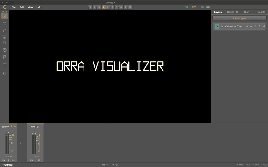Viewport: 268px width, 167px height.
Task: Click the Orra Visualizer Title layer thumbnail
Action: coord(217,26)
